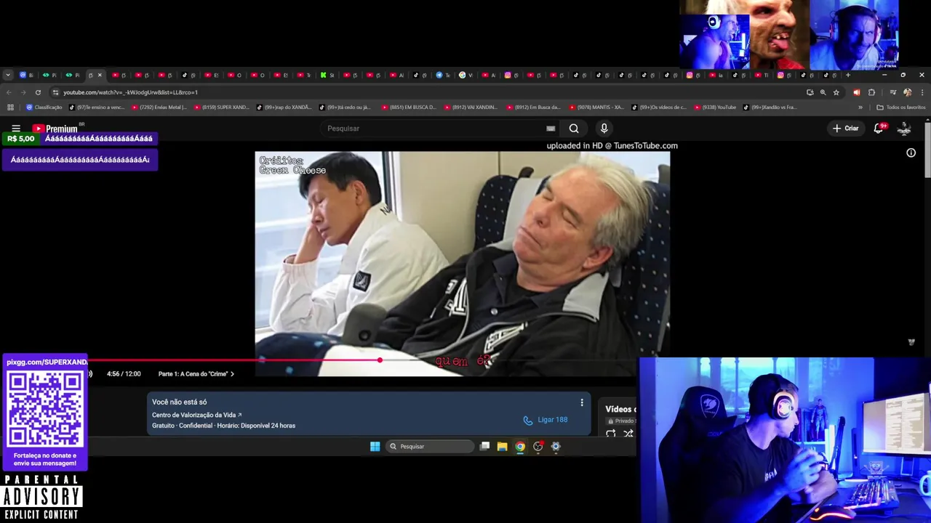
Task: Open the MANTIS - XA... bookmark
Action: (596, 108)
